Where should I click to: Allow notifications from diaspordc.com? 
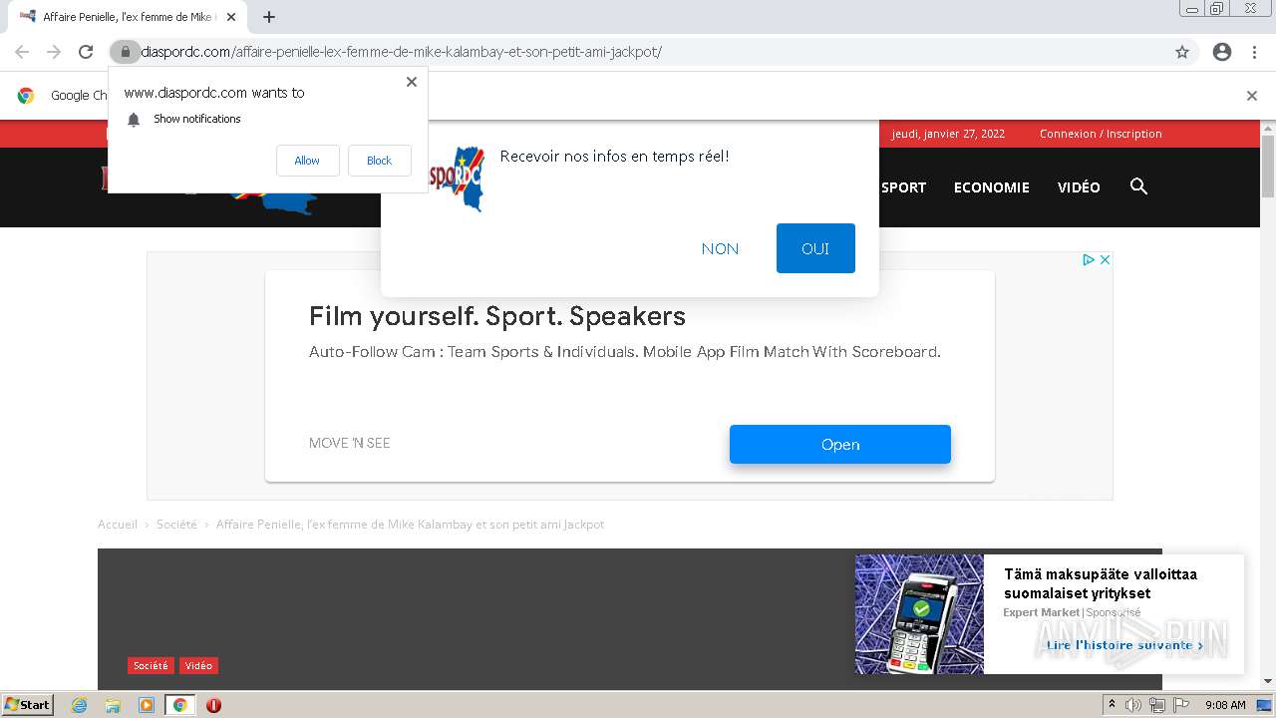[307, 161]
